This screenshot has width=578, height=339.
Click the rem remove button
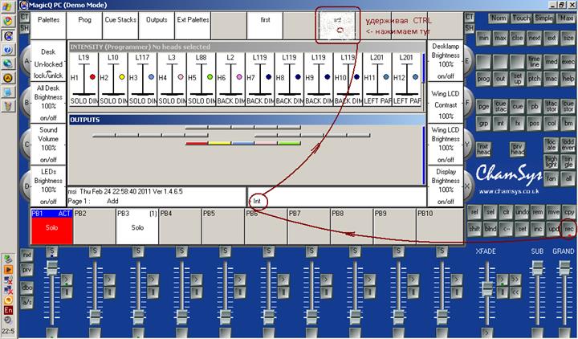(538, 212)
